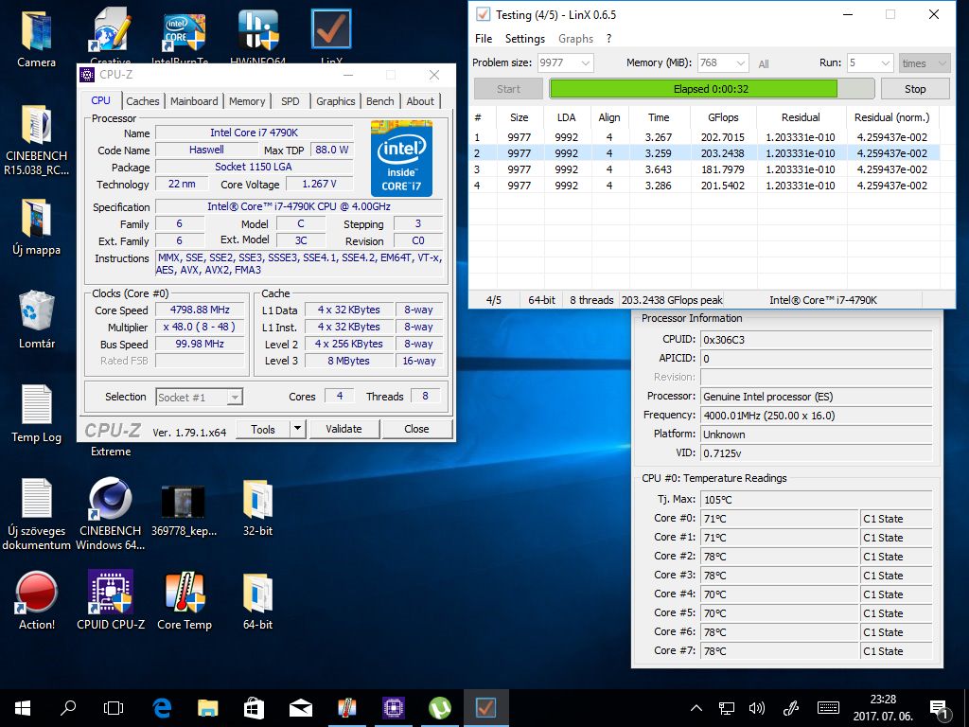Open volume control in system tray
Image resolution: width=969 pixels, height=727 pixels.
[x=756, y=708]
